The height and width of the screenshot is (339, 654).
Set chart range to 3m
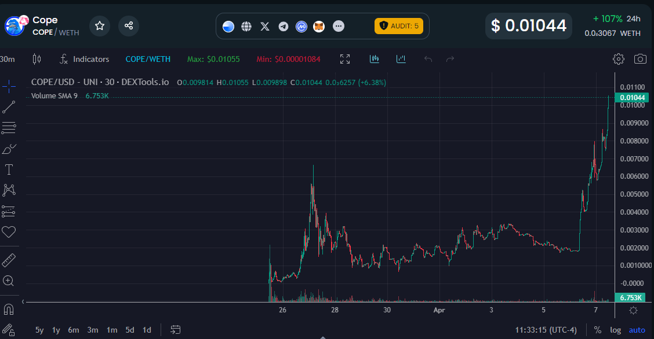coord(93,330)
